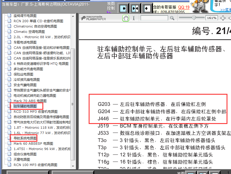Click the tree list scroll-up arrow
The height and width of the screenshot is (174, 231).
[73, 16]
